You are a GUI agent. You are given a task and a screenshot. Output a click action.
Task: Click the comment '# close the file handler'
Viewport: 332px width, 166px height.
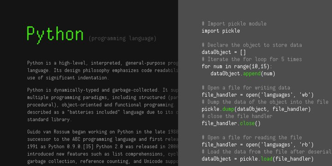237,116
